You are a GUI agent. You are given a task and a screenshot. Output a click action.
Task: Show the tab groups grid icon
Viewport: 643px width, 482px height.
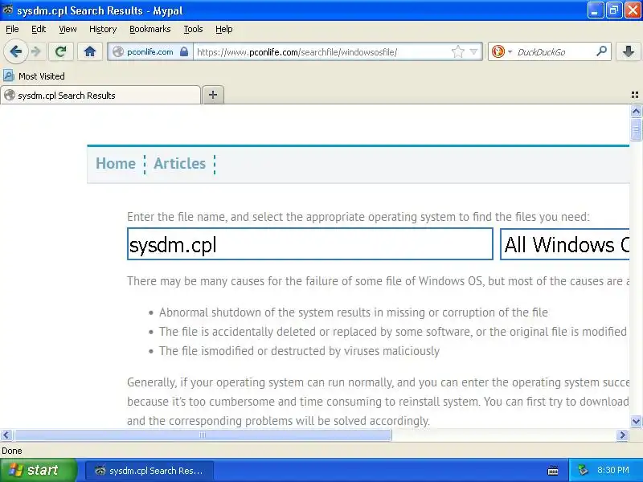[x=635, y=95]
